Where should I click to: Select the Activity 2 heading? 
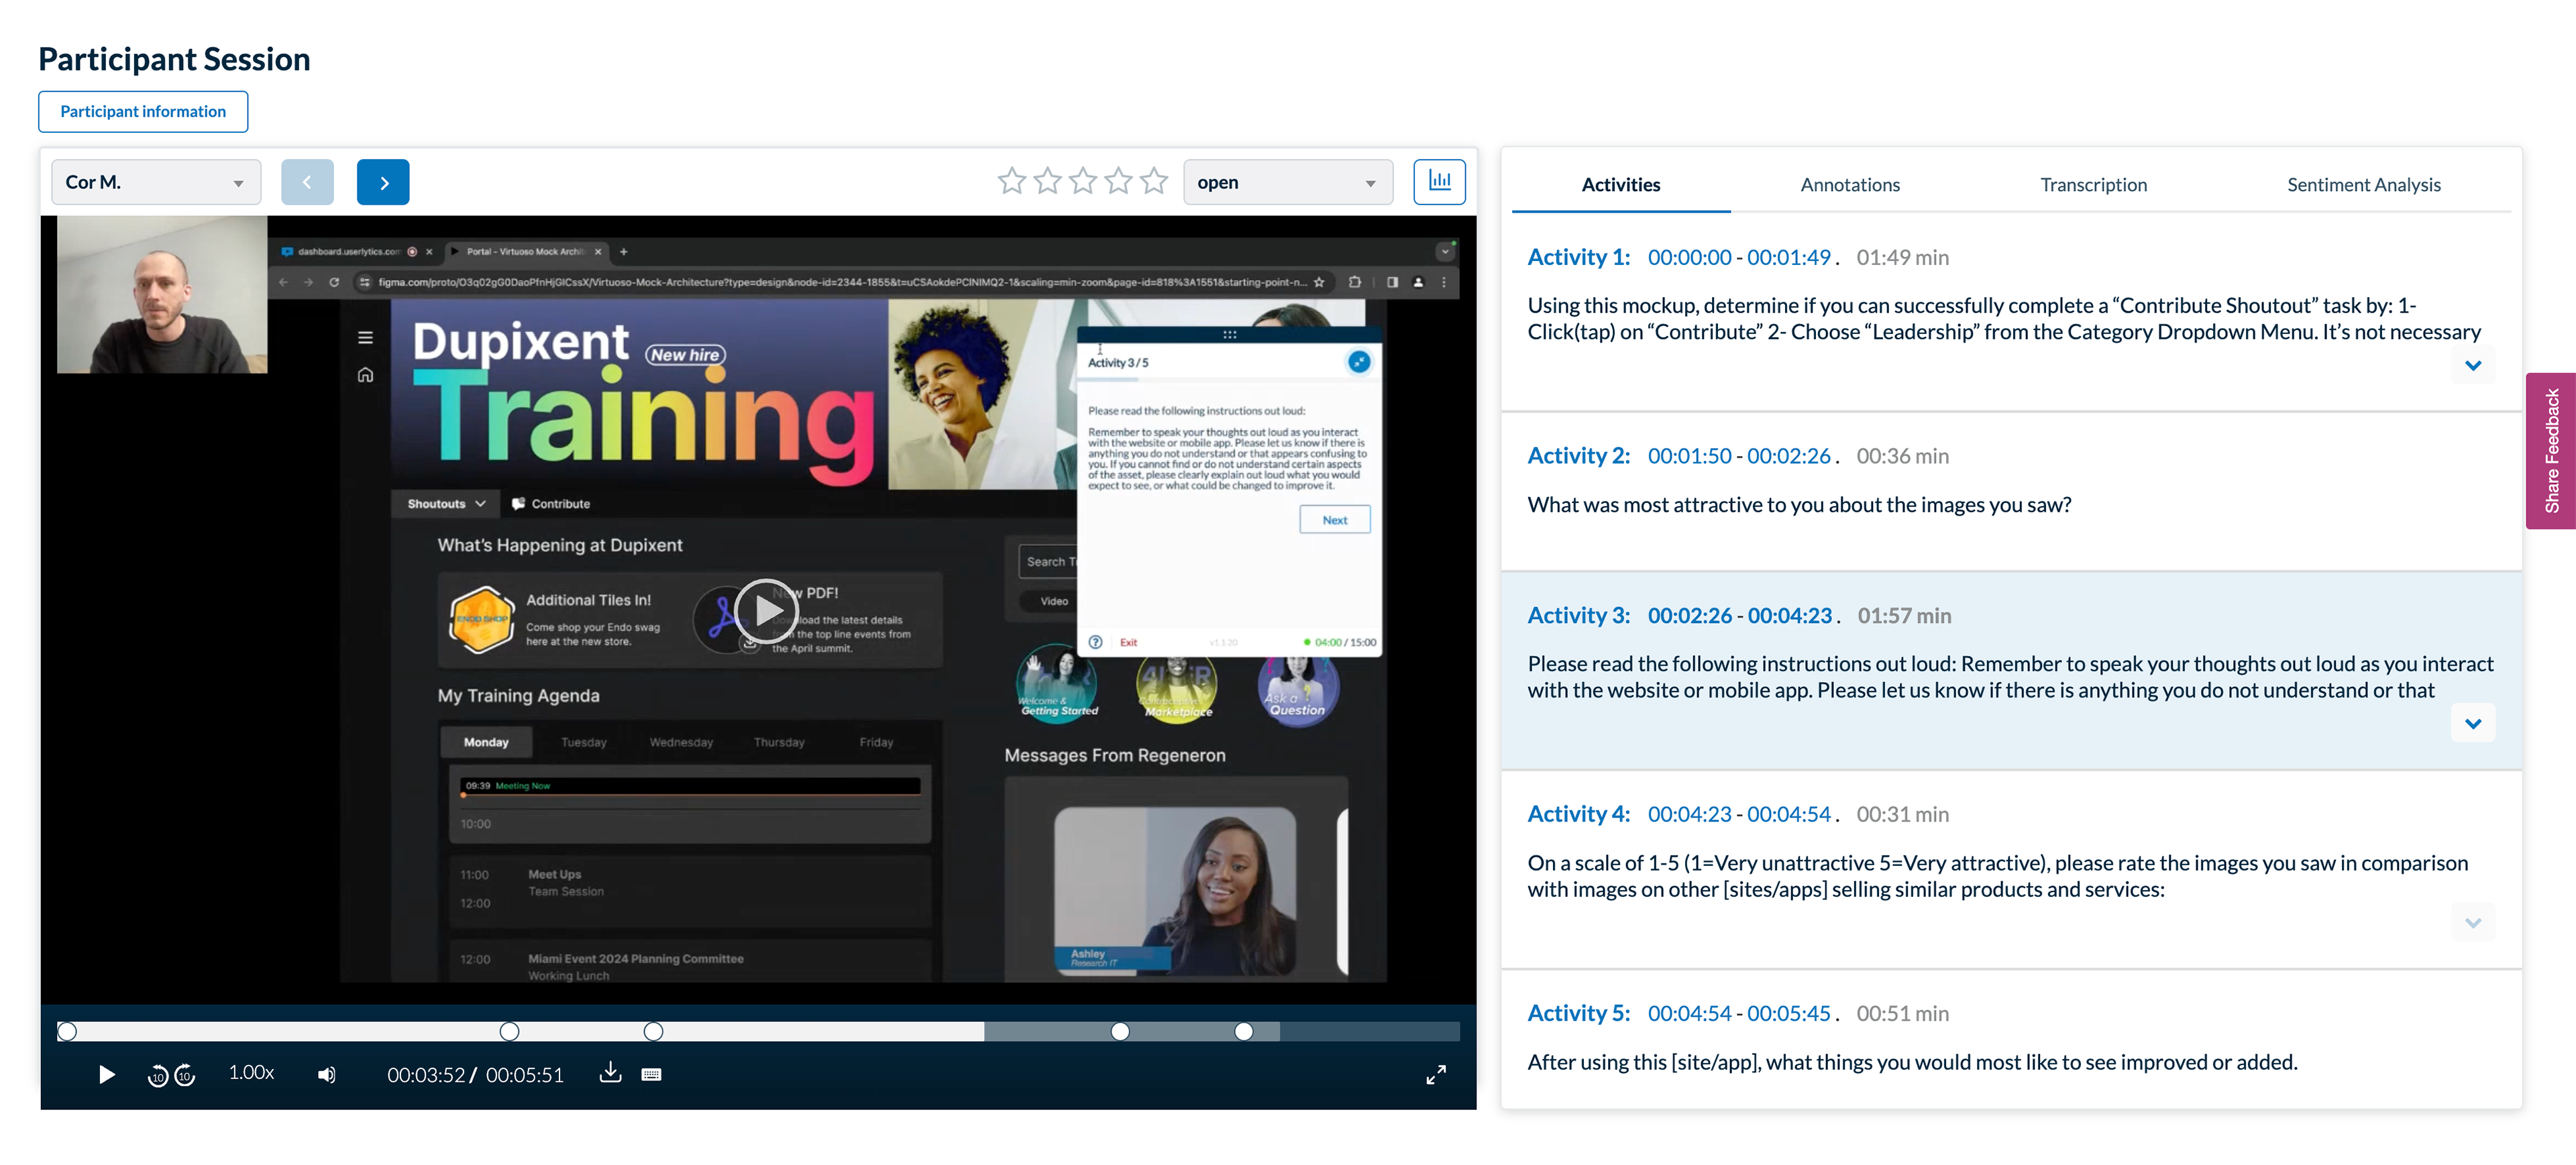point(1578,455)
